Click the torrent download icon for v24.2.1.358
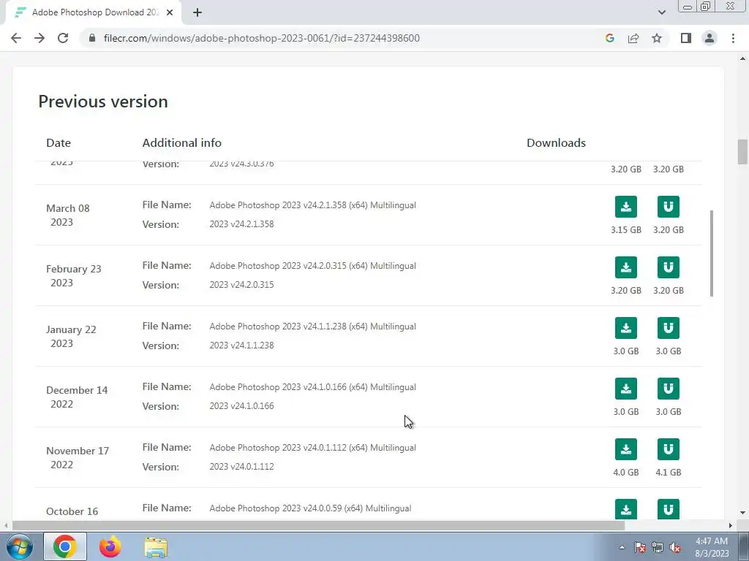Viewport: 749px width, 561px height. 669,207
